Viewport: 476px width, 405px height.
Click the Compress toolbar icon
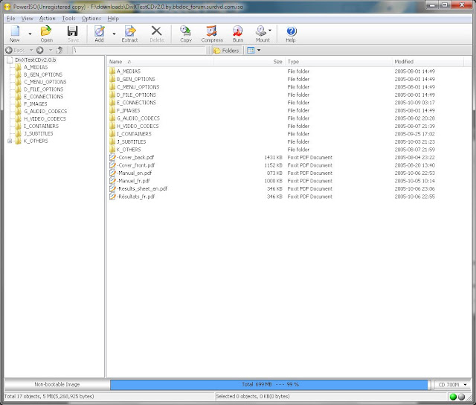tap(212, 34)
